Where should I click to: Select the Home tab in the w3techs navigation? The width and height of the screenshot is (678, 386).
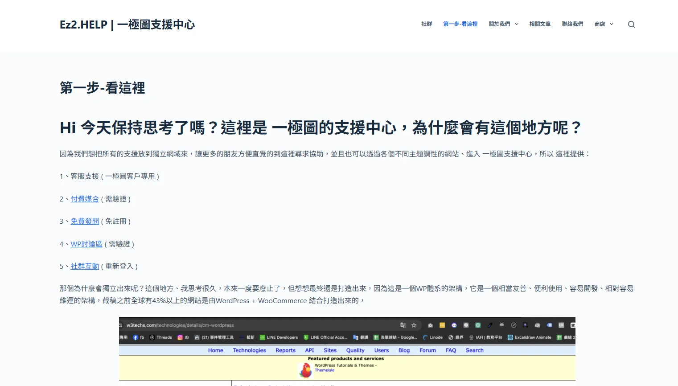216,350
